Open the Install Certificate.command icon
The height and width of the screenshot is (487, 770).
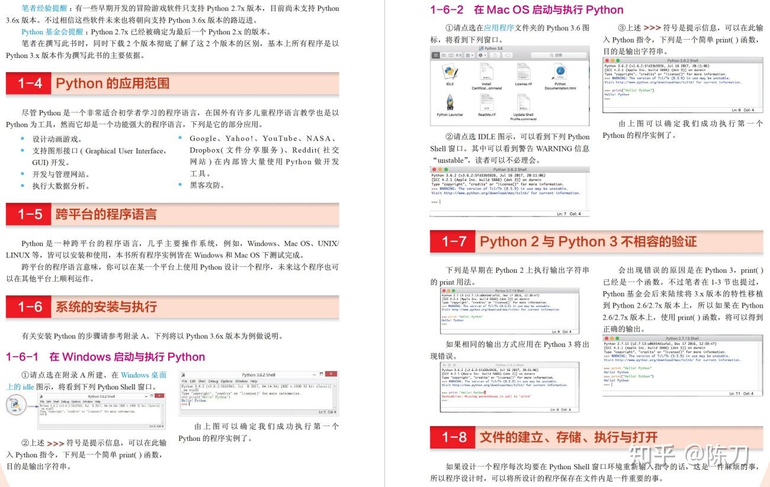[x=486, y=71]
